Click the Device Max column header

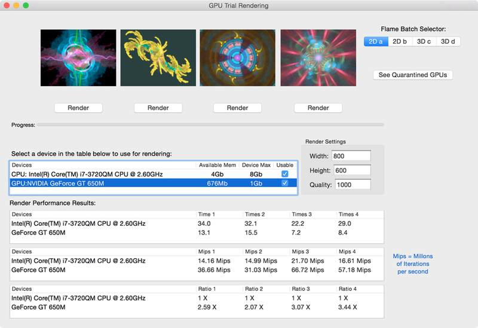256,165
